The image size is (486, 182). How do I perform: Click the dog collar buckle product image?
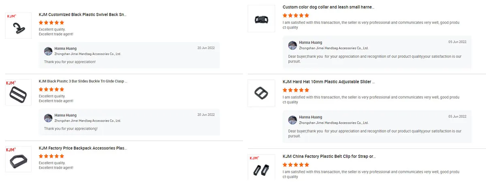pyautogui.click(x=260, y=19)
